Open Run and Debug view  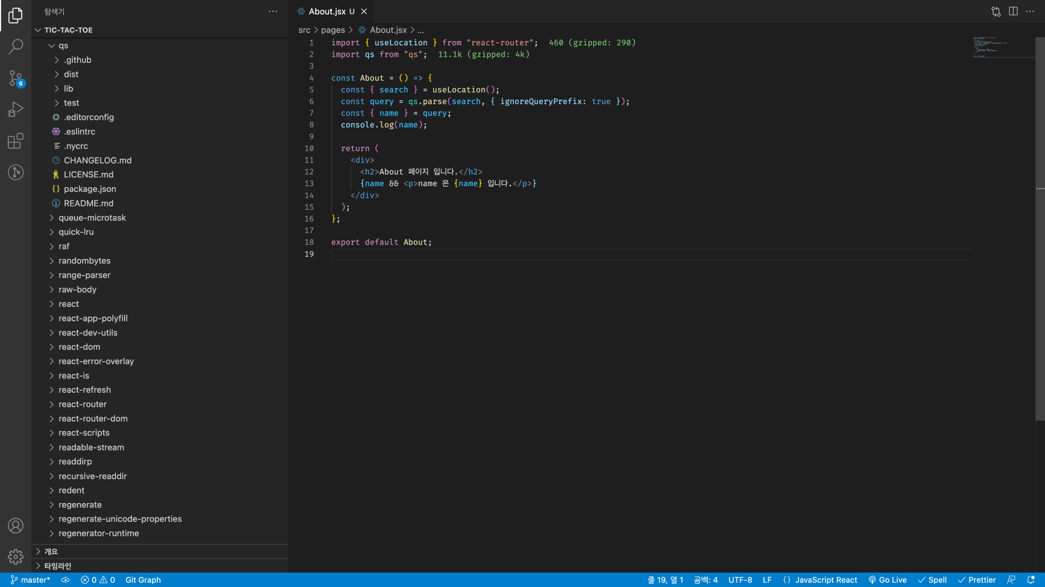(x=16, y=110)
